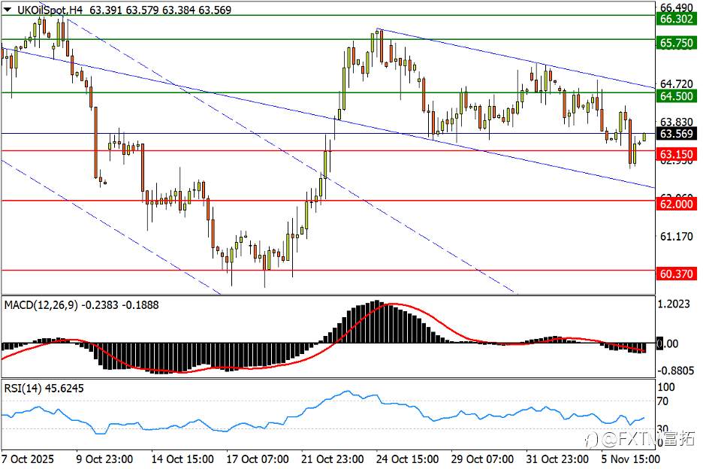The width and height of the screenshot is (703, 469).
Task: Click the RSI(14) 45.6245 indicator label
Action: [44, 389]
